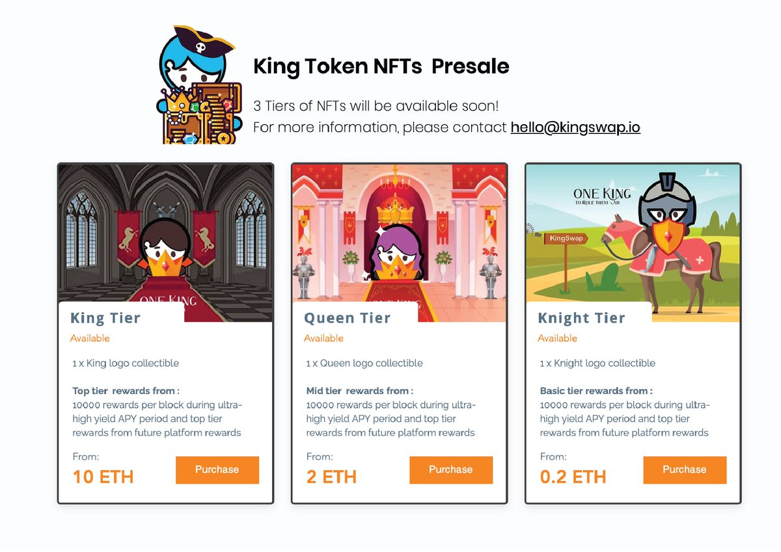
Task: Click the 10 ETH price label
Action: (103, 477)
